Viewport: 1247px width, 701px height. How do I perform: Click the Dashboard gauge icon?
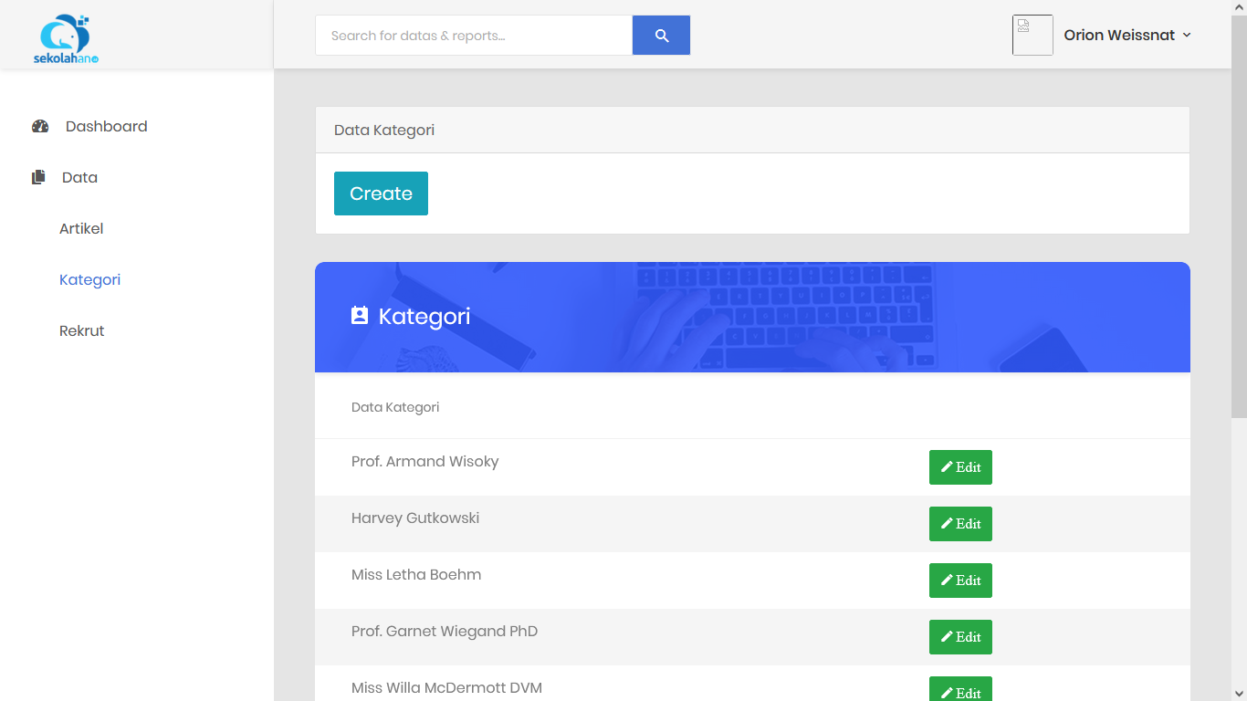coord(40,127)
